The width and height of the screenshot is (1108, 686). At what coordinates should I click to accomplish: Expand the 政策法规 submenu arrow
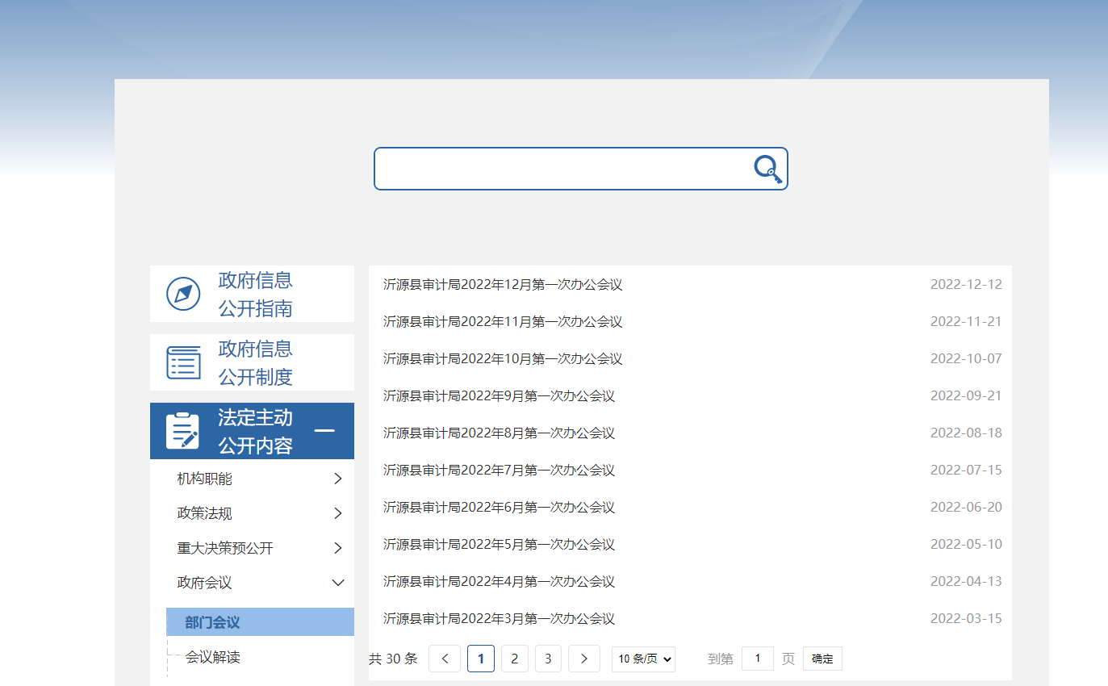(338, 514)
